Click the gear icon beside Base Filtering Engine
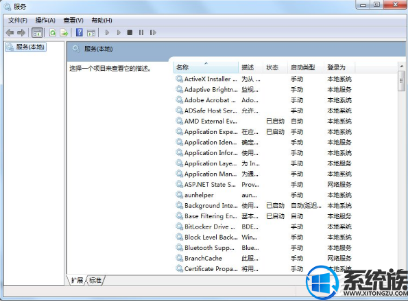Screen dimensions: 408x302 (x=179, y=216)
